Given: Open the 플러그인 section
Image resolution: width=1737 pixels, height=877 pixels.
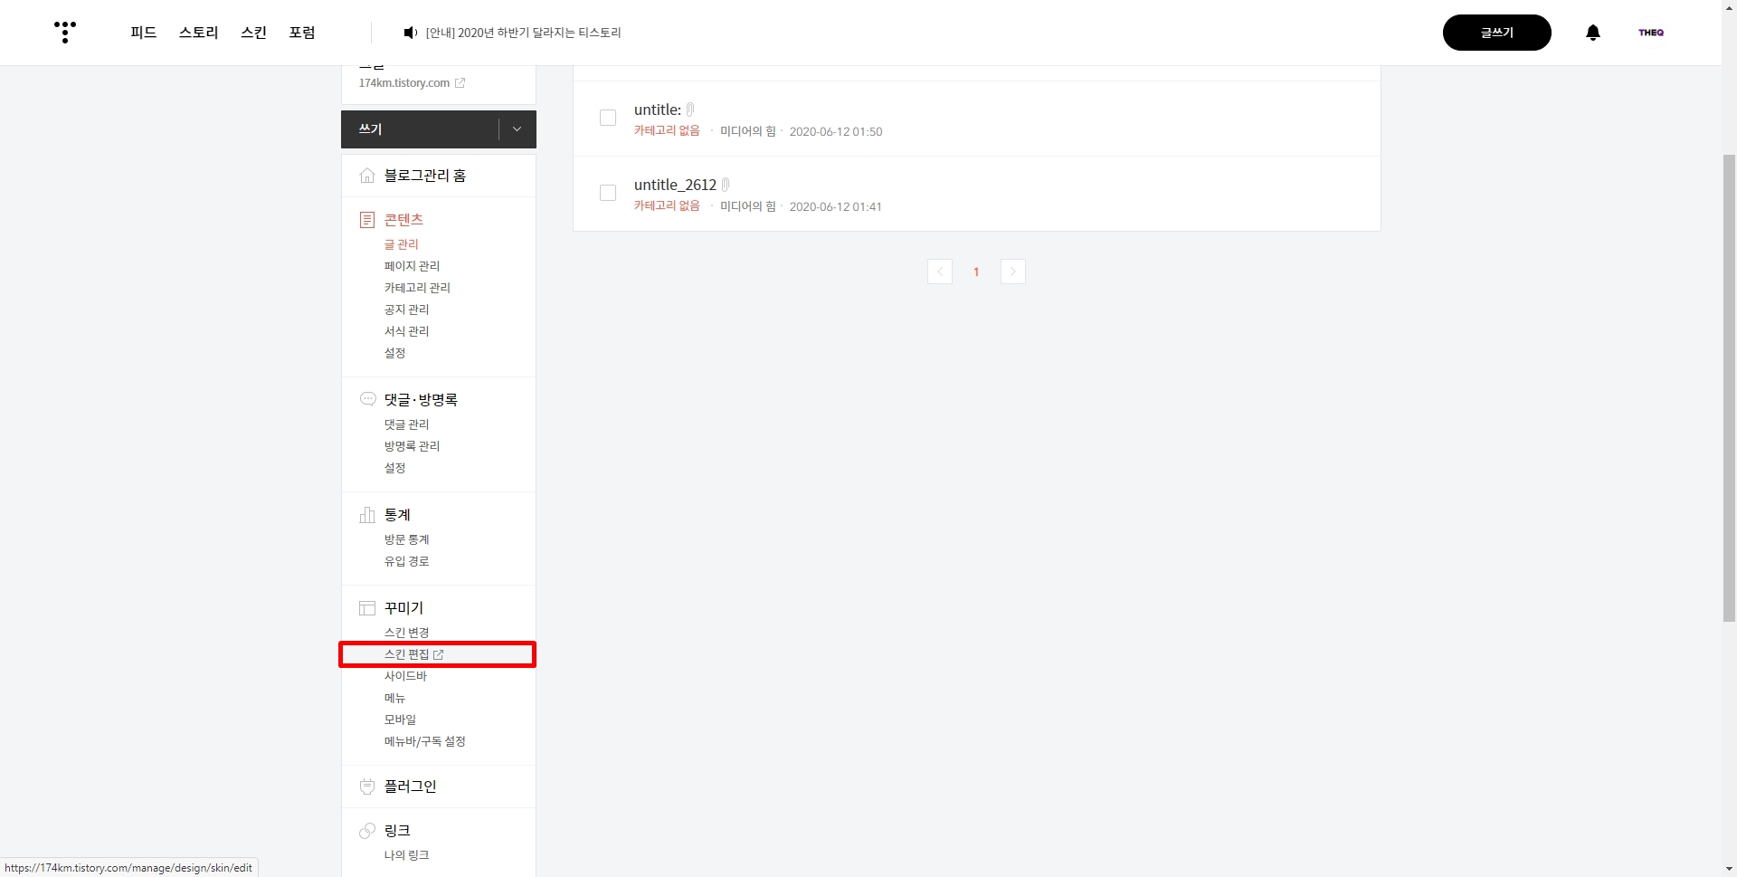Looking at the screenshot, I should [411, 786].
